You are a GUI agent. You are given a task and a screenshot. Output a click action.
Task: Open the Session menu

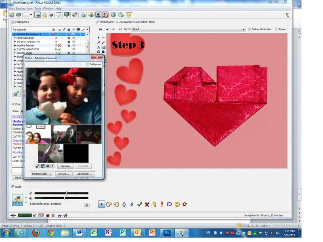20,8
